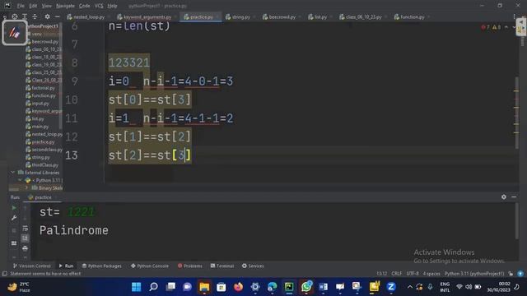Open Microsoft Word from taskbar
The width and height of the screenshot is (527, 296).
(323, 287)
